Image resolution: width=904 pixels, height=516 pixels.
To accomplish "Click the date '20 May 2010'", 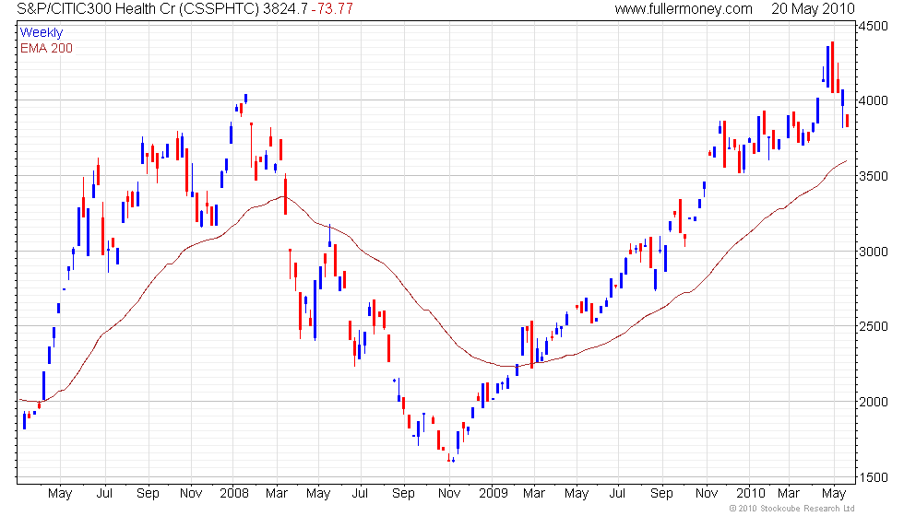I will pyautogui.click(x=813, y=8).
